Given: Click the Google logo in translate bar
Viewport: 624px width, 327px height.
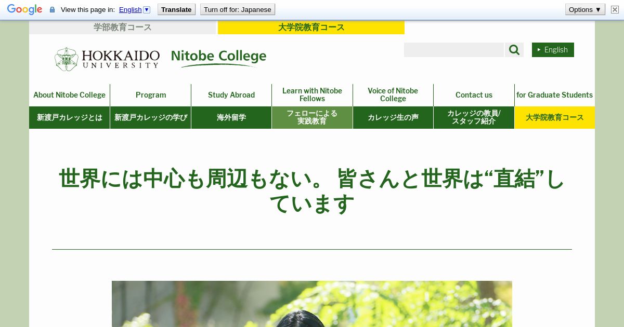Looking at the screenshot, I should click(x=24, y=10).
